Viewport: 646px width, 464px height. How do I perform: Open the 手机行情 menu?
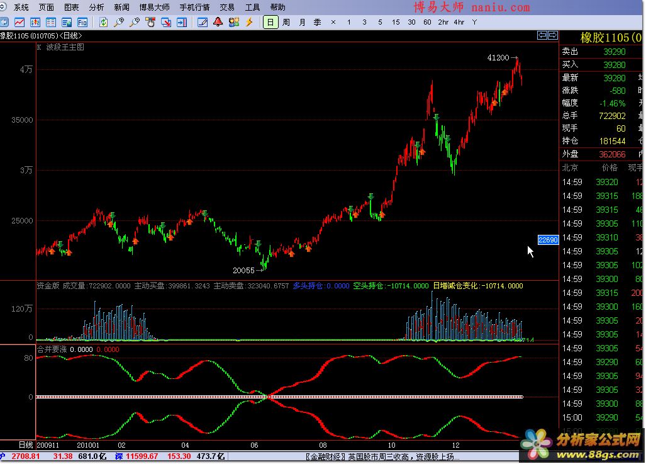point(194,7)
